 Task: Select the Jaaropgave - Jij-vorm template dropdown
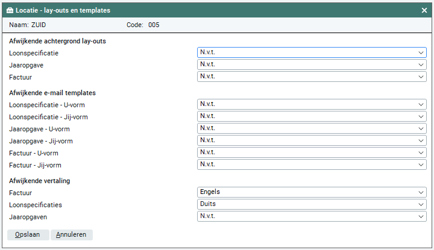[x=311, y=140]
